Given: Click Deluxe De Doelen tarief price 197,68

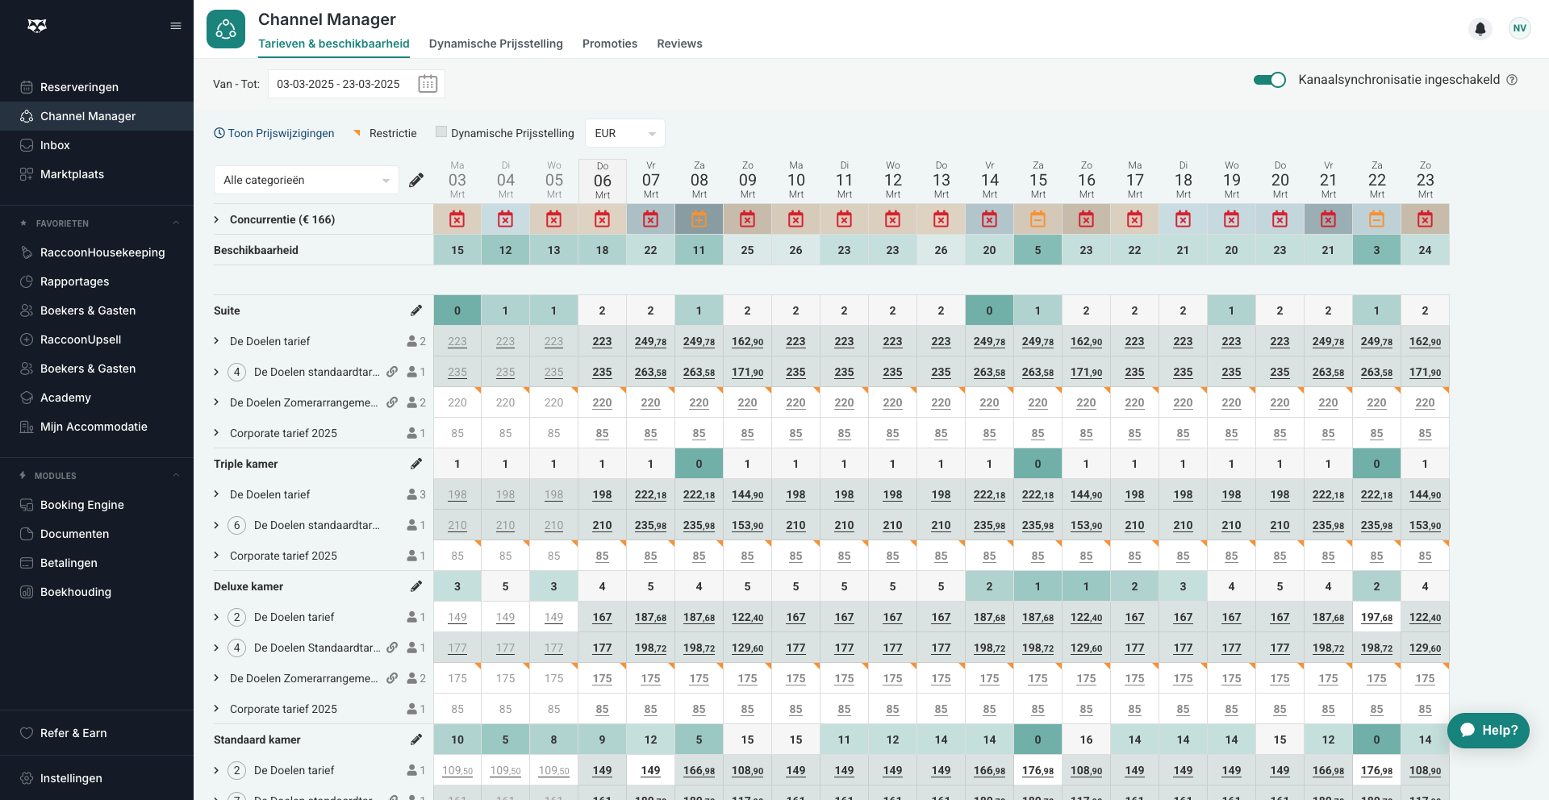Looking at the screenshot, I should point(1377,617).
